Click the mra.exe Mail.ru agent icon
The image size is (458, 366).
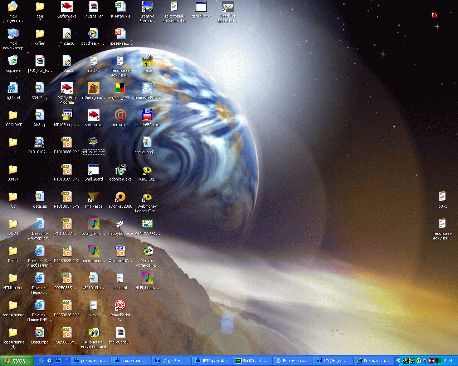point(120,115)
